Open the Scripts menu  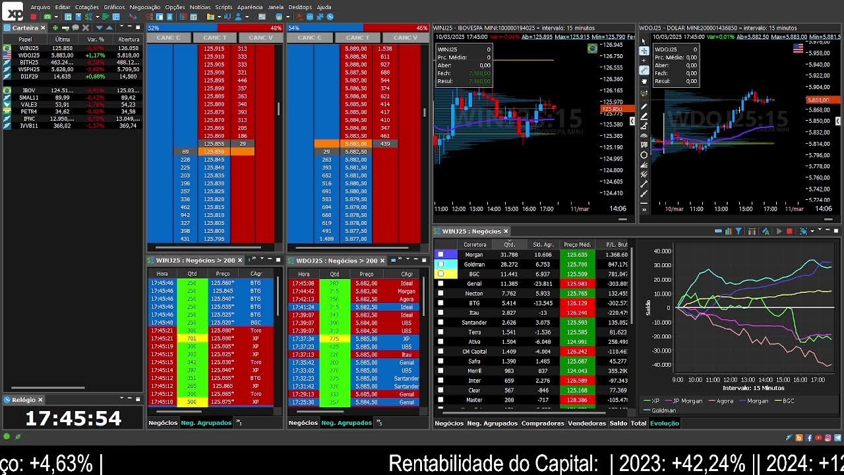coord(224,7)
